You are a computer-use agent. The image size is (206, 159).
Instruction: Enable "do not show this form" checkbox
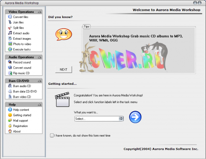coord(52,135)
